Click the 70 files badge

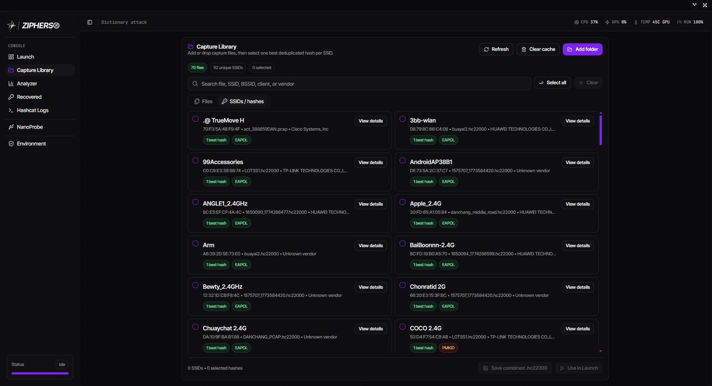pos(197,68)
